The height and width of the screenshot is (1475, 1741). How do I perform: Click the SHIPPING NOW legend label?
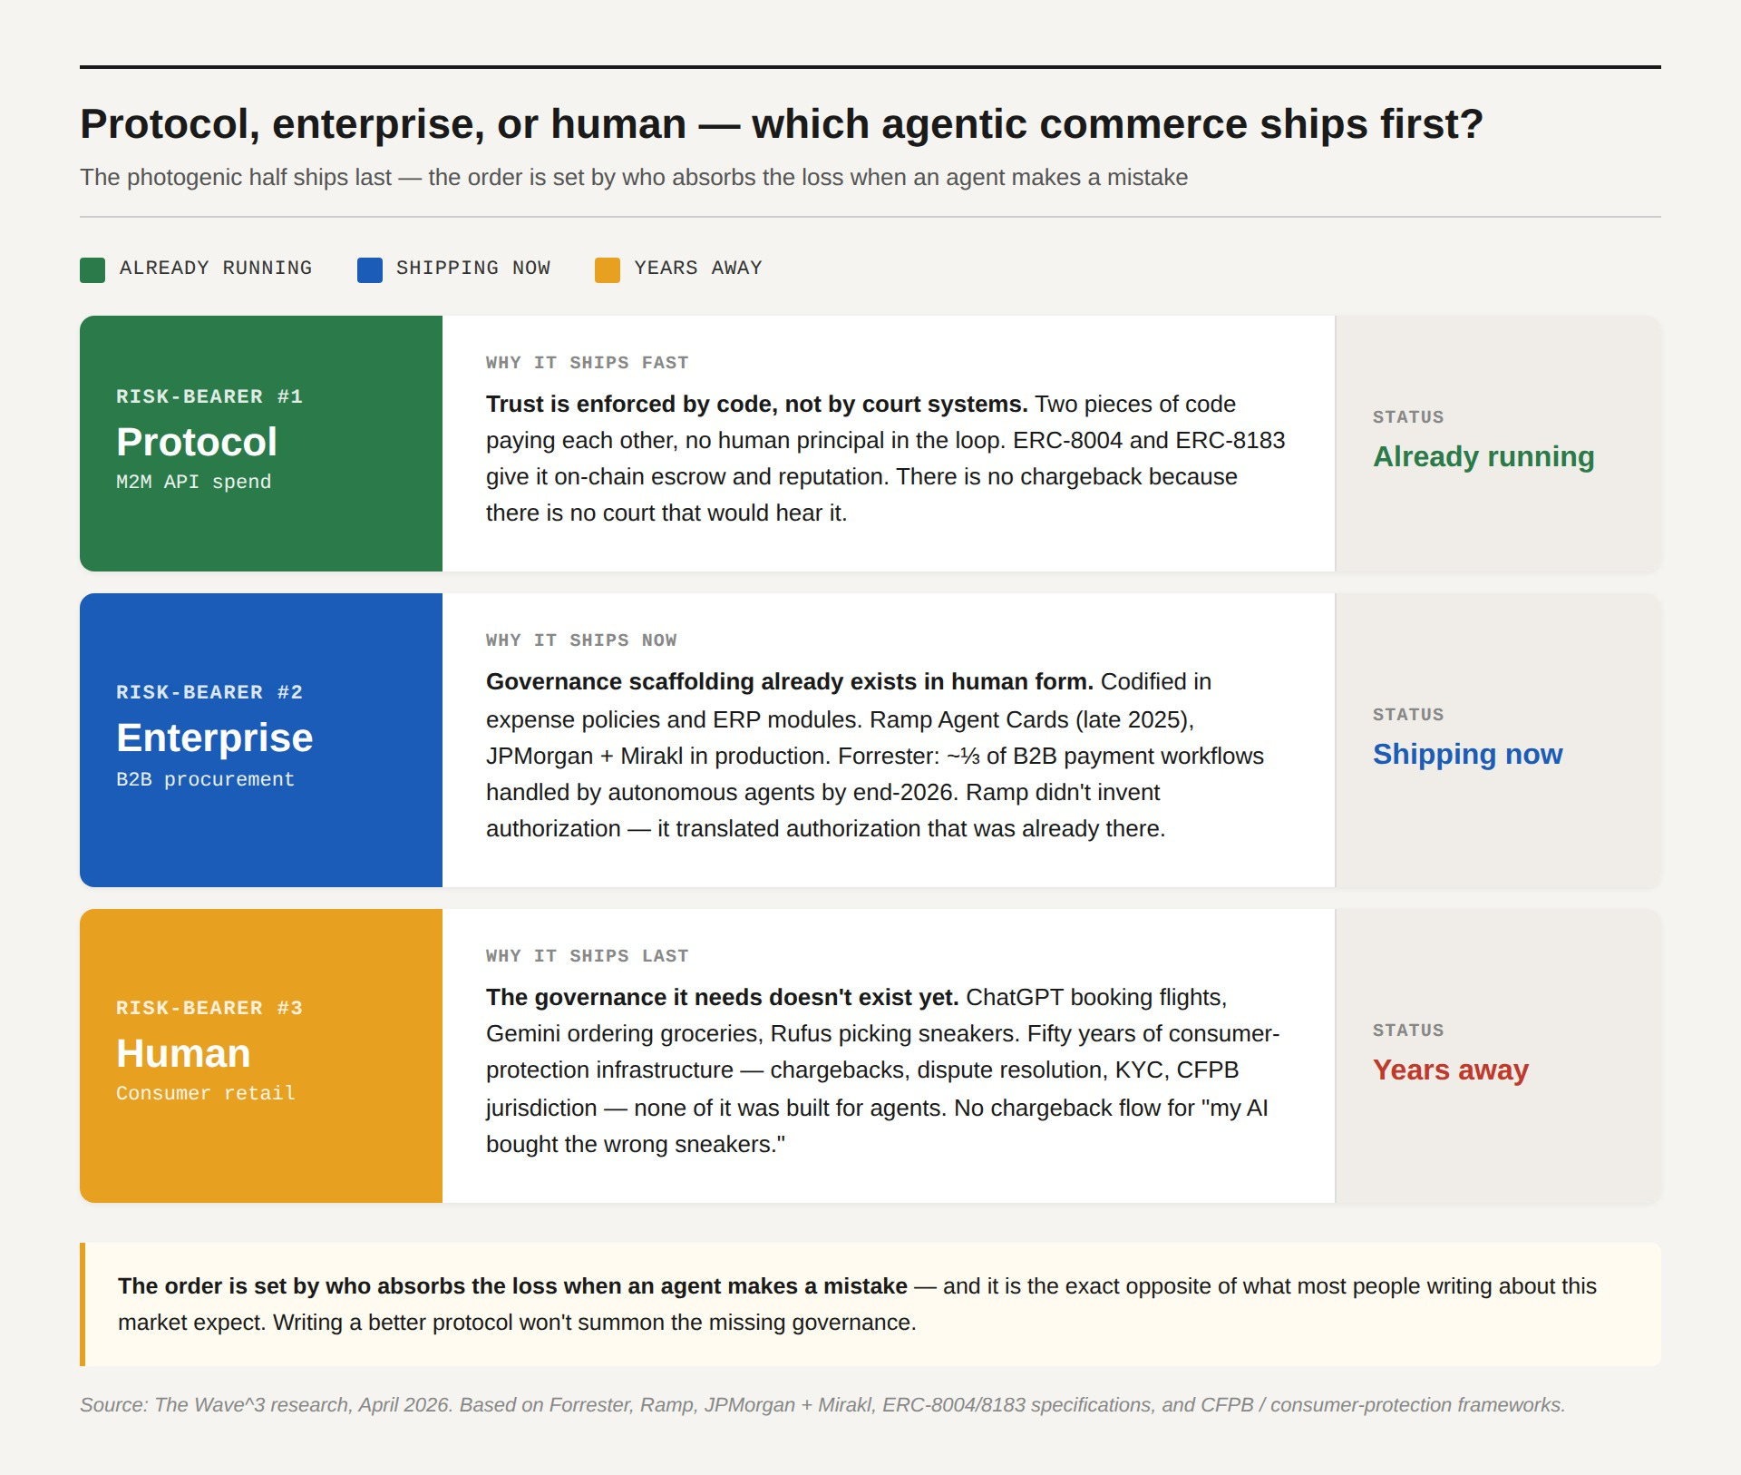tap(473, 269)
